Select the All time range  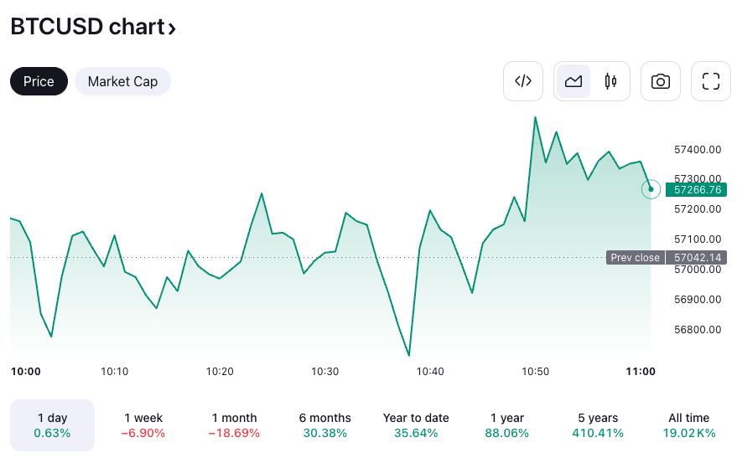click(688, 425)
